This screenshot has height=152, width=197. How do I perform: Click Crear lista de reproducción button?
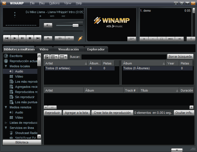click(112, 113)
